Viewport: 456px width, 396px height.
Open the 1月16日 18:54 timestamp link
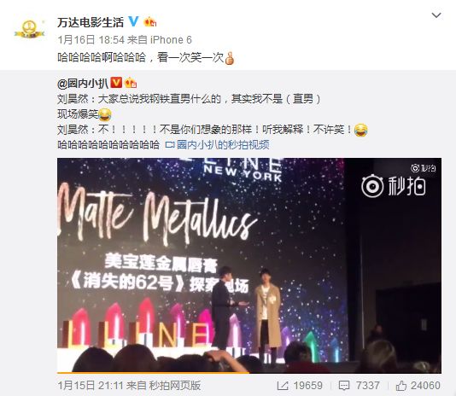coord(91,39)
